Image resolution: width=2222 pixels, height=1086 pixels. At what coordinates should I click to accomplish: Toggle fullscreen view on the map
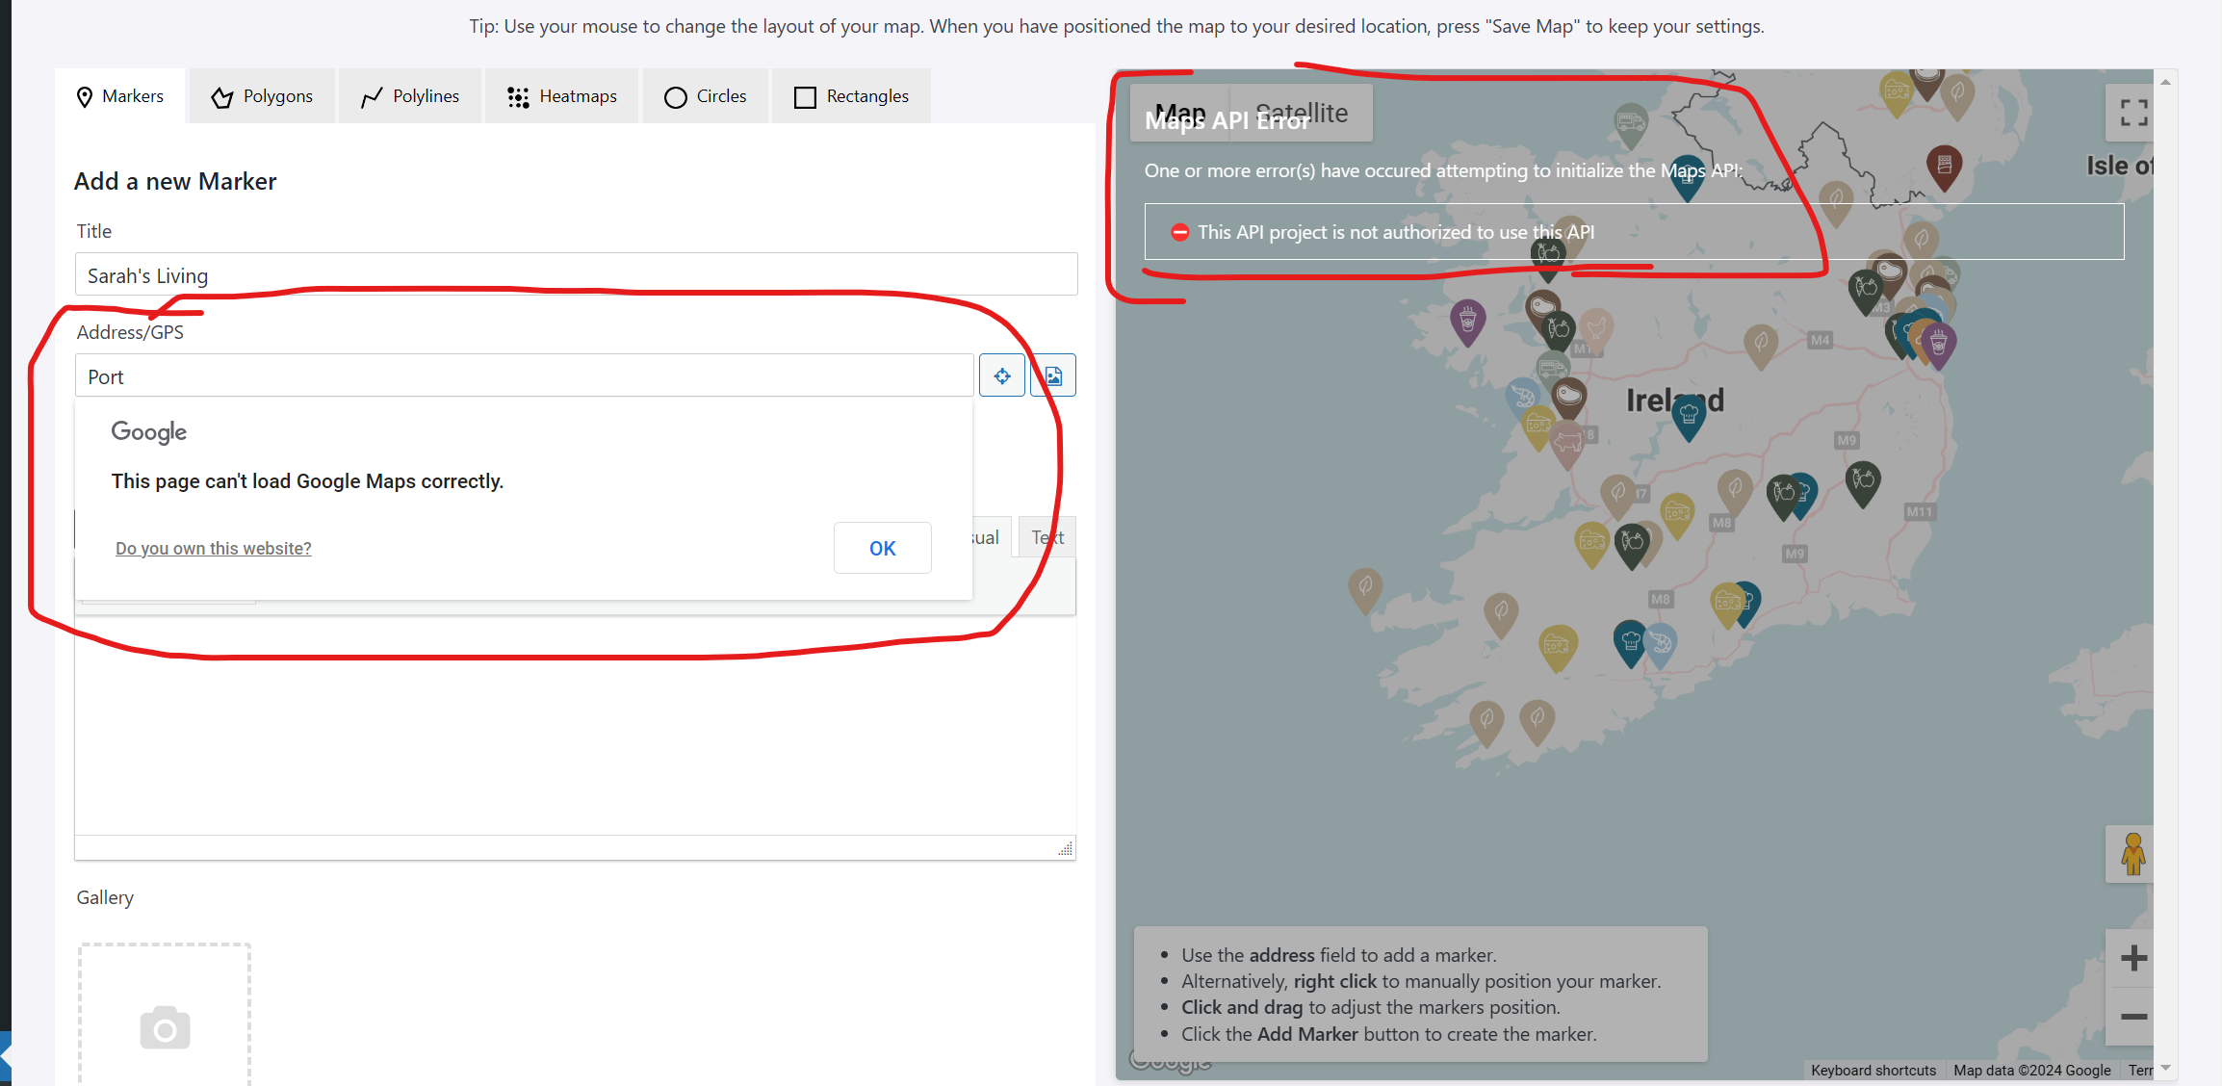coord(2132,114)
